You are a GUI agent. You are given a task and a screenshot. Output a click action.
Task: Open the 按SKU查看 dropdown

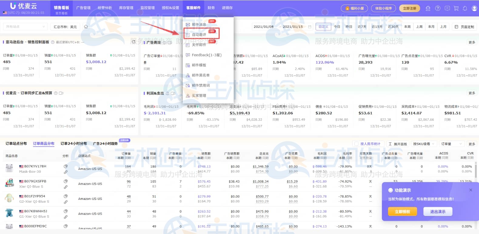424,144
